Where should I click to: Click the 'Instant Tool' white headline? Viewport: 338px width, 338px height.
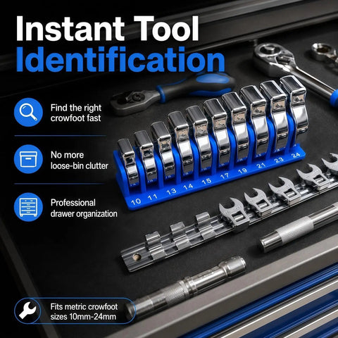(108, 29)
